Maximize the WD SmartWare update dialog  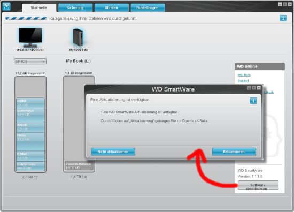[254, 88]
